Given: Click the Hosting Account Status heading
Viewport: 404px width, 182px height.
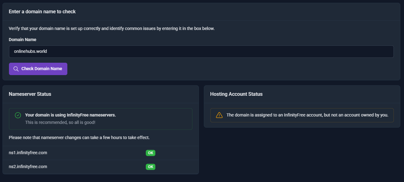Looking at the screenshot, I should pos(236,94).
